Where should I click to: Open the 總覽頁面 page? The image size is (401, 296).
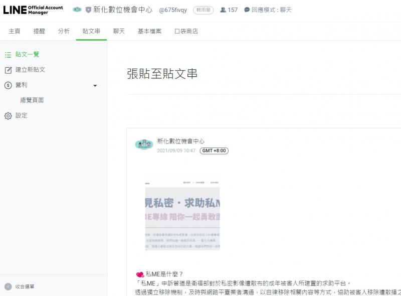tap(33, 100)
